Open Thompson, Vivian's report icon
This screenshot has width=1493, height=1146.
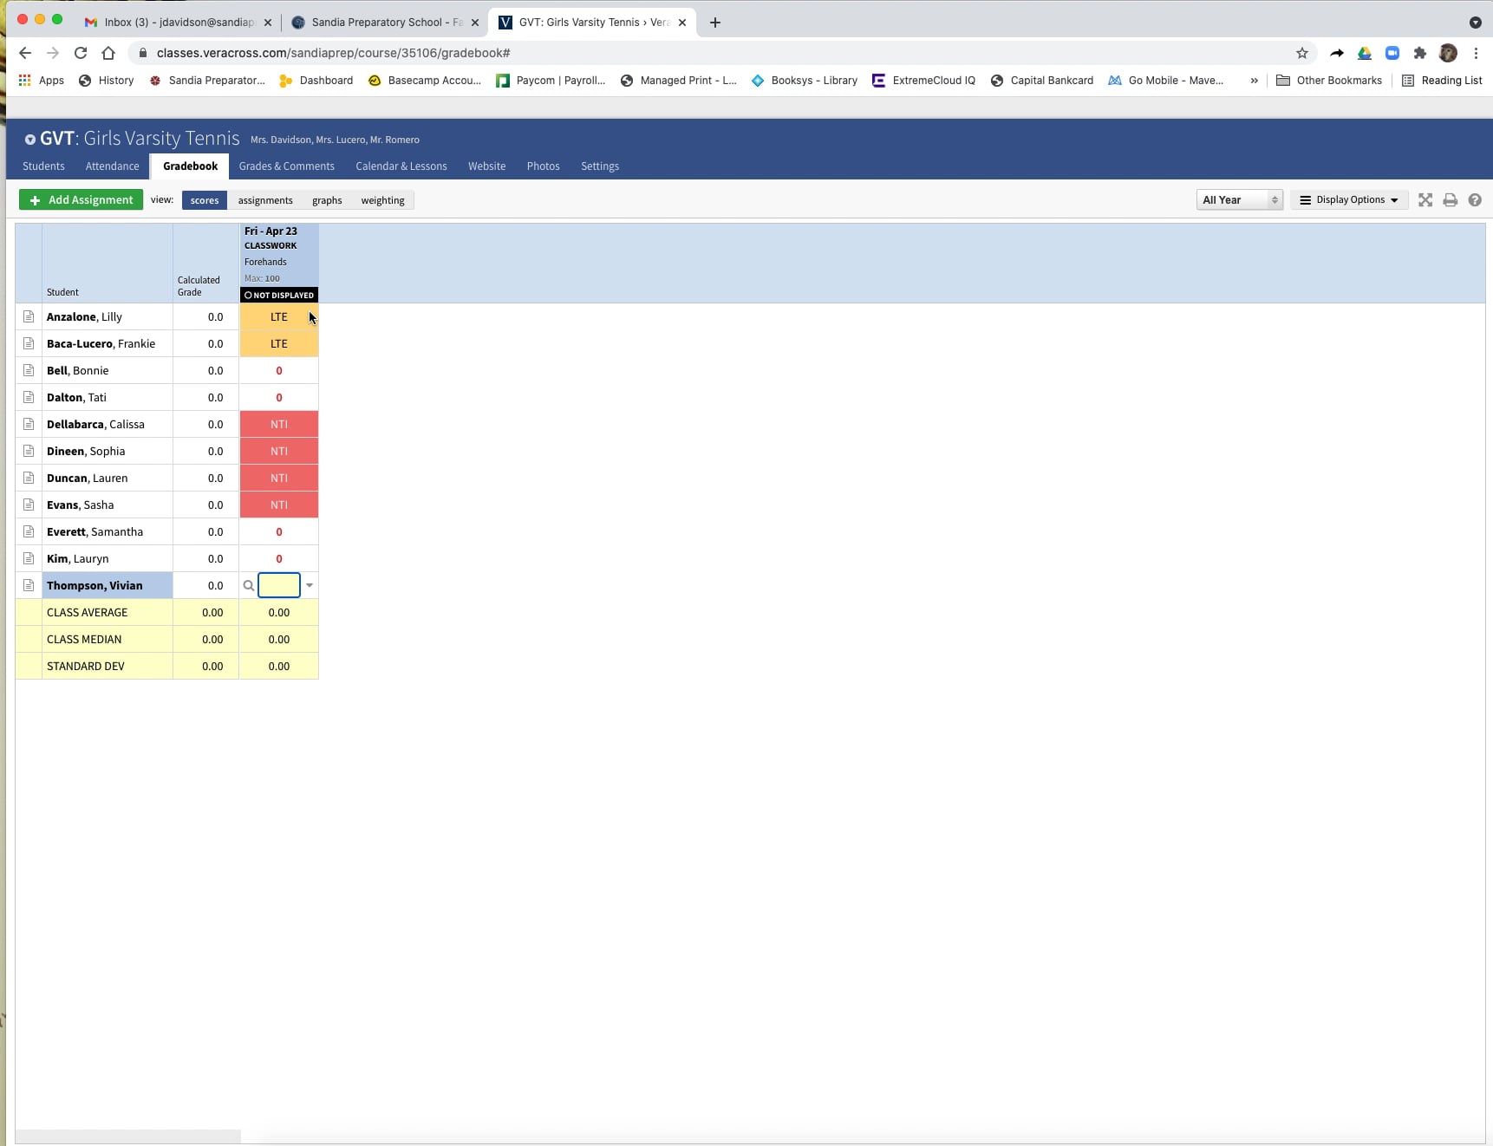coord(29,585)
